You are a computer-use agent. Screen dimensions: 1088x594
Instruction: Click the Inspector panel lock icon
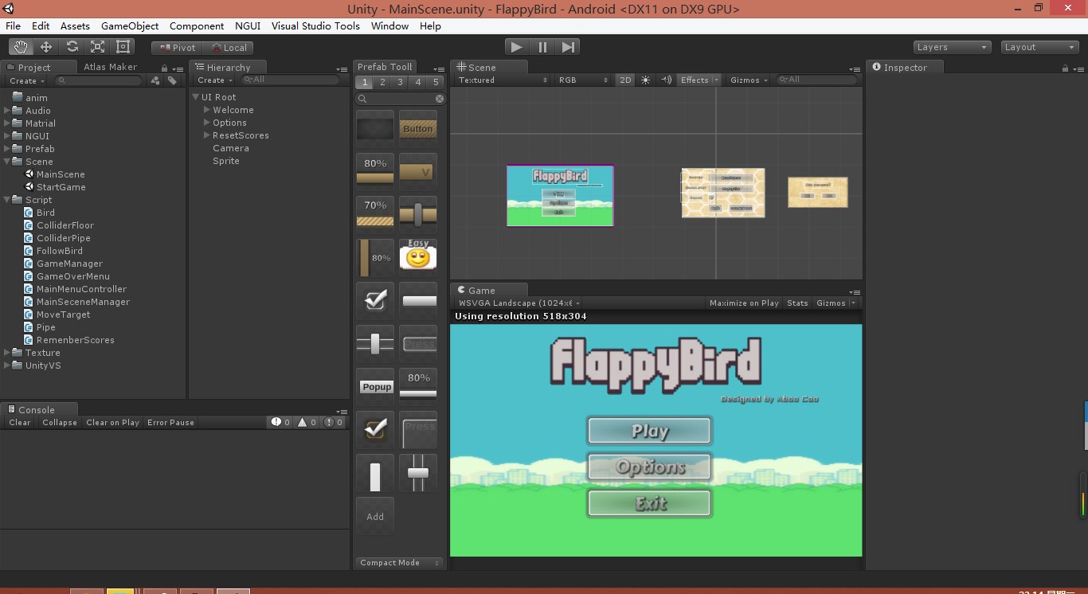(x=1065, y=68)
